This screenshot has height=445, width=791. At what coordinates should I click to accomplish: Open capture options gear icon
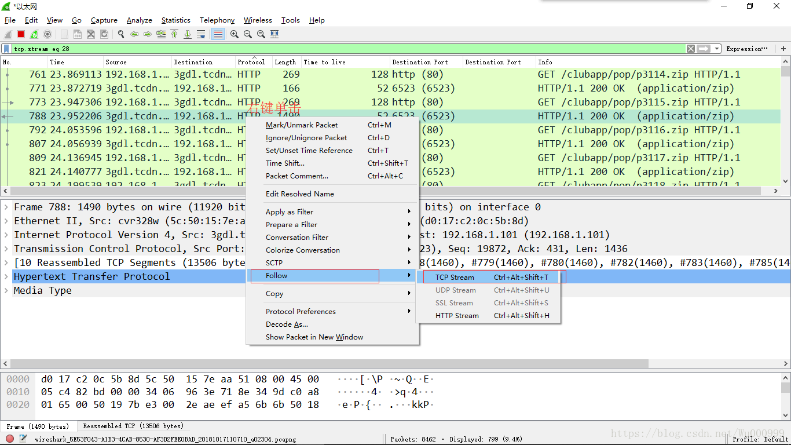click(x=47, y=34)
